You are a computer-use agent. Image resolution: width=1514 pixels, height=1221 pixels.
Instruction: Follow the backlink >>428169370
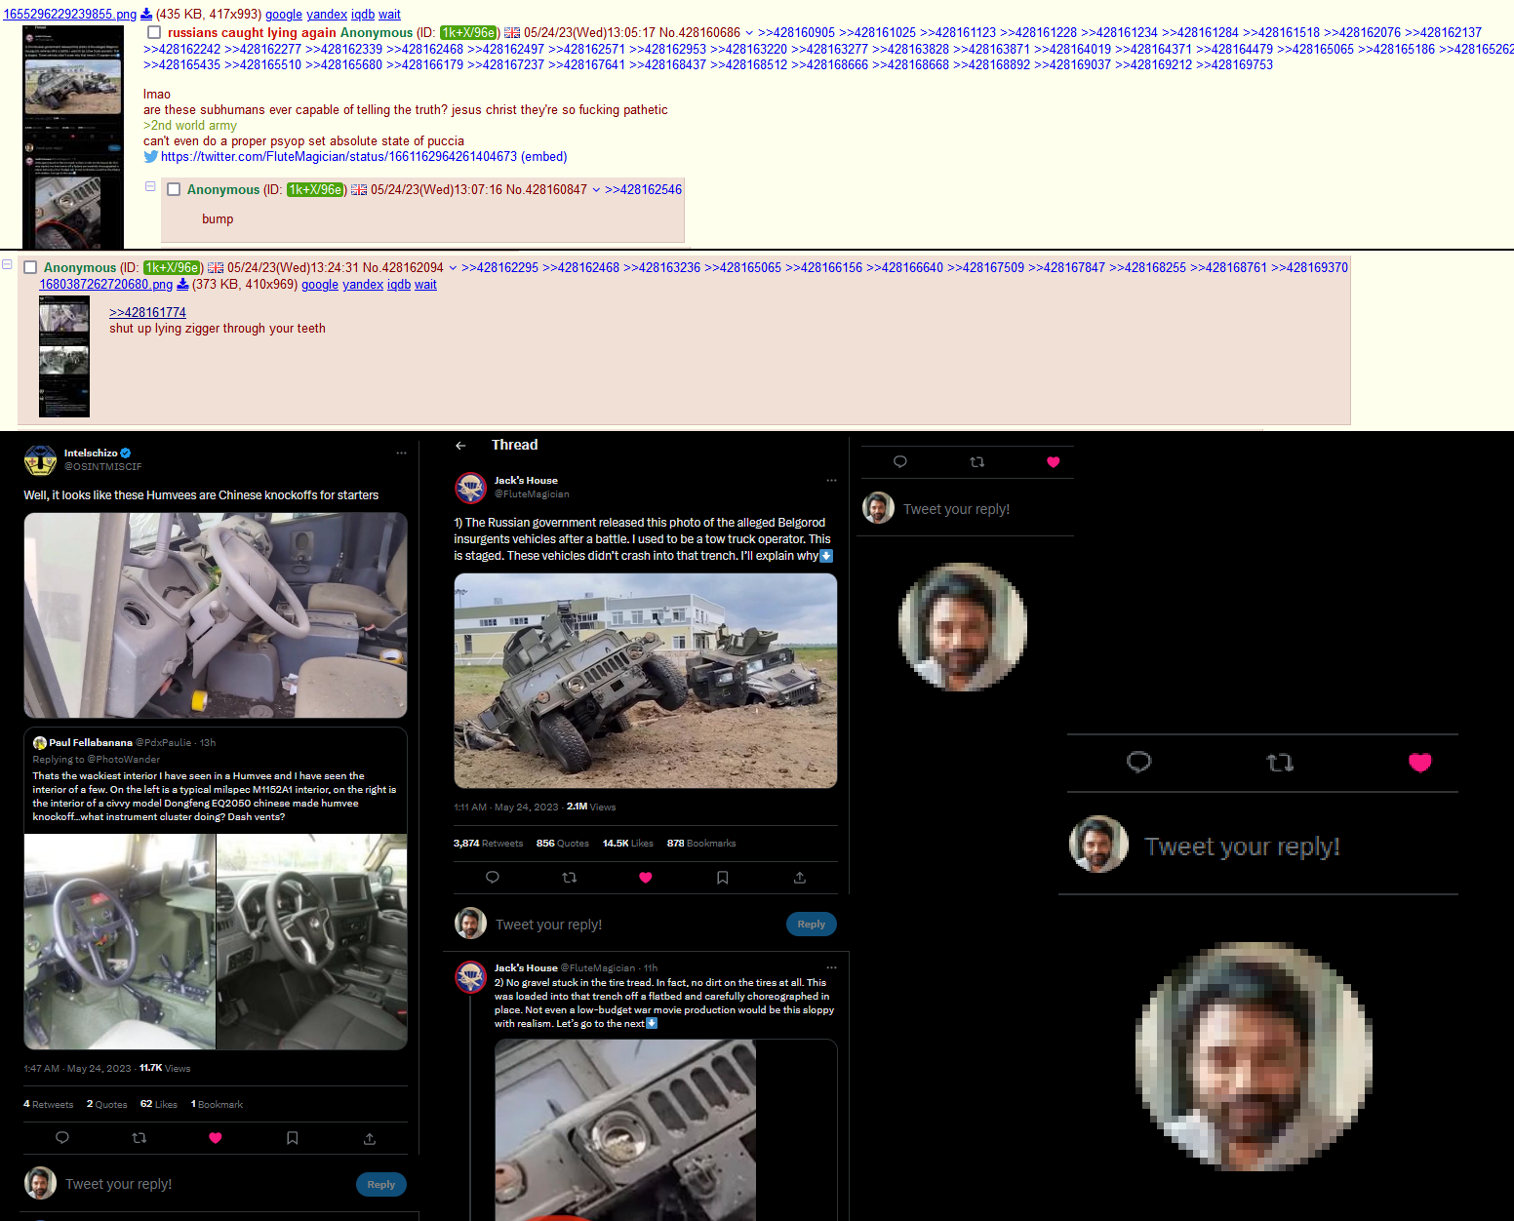[x=1310, y=268]
